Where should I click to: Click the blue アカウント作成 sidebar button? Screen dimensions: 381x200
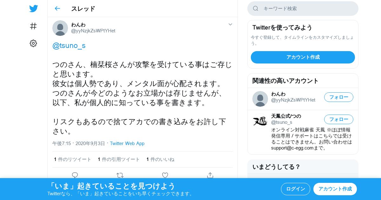pos(303,57)
